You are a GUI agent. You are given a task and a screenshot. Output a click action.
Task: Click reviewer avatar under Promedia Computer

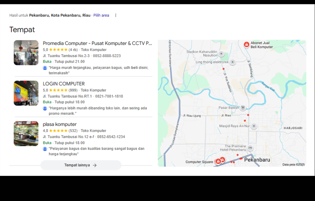(x=45, y=68)
